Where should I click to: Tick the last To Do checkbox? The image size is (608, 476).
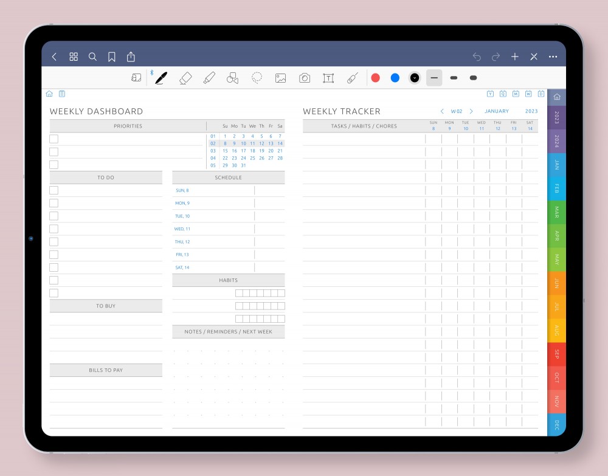click(x=54, y=293)
